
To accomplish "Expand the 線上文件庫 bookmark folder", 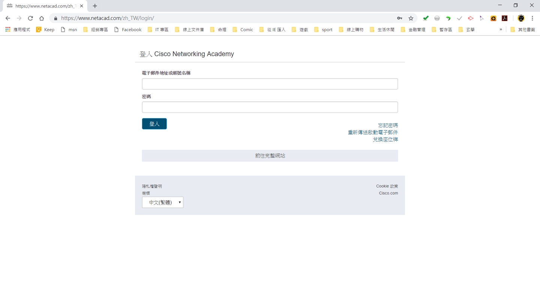I will [x=189, y=30].
